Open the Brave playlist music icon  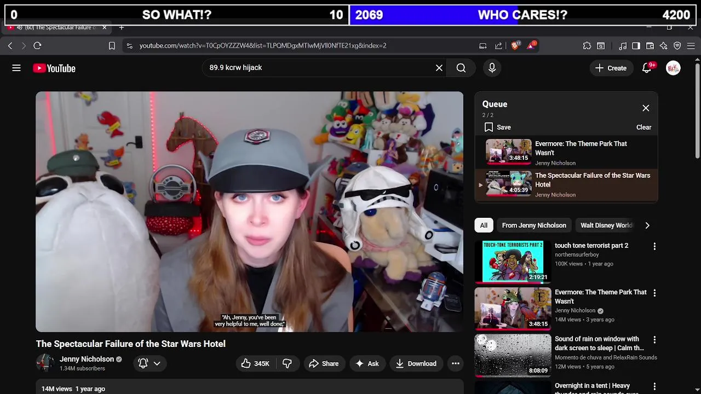(x=623, y=45)
